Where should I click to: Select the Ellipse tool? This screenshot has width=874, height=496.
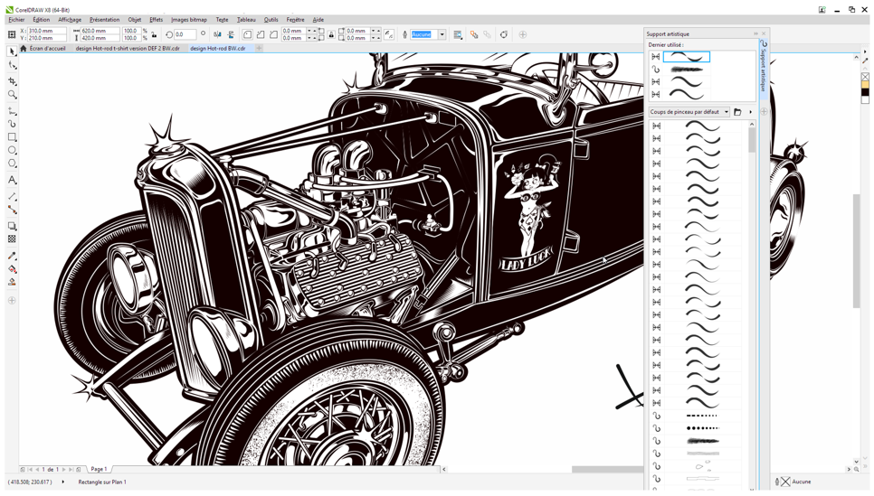point(13,150)
